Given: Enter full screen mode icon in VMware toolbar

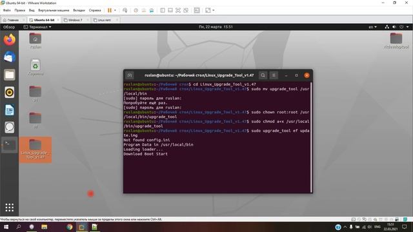Looking at the screenshot, I should [x=178, y=10].
